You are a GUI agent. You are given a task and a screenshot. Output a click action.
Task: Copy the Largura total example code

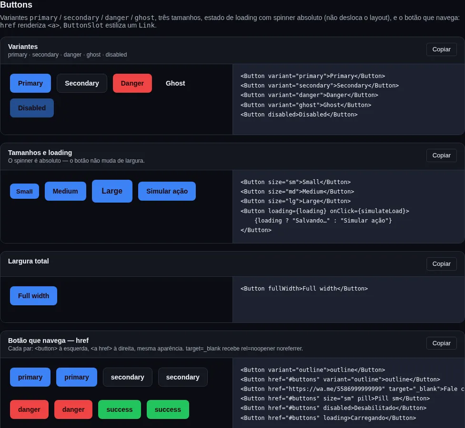coord(441,264)
